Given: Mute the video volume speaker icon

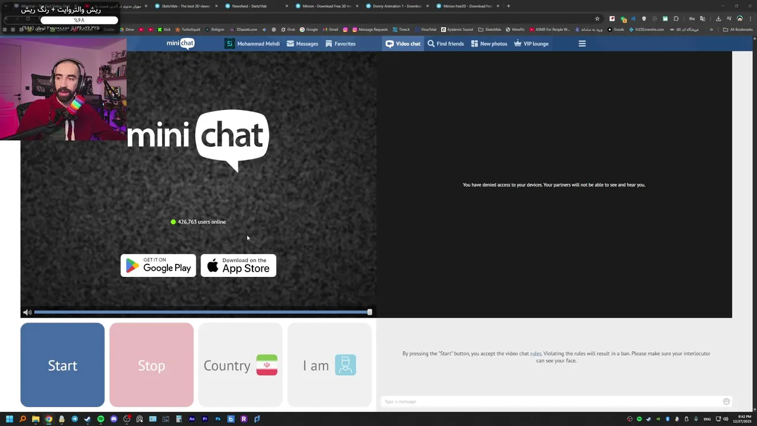Looking at the screenshot, I should pos(27,312).
